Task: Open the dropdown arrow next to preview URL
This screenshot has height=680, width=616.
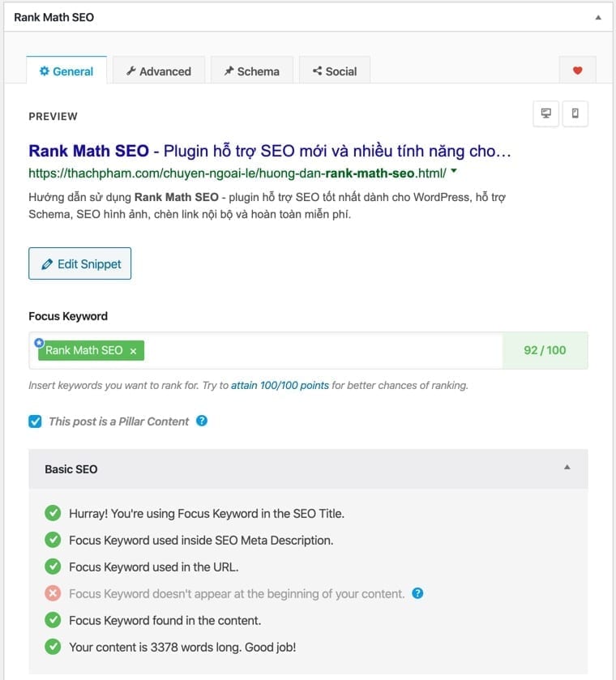Action: 454,171
